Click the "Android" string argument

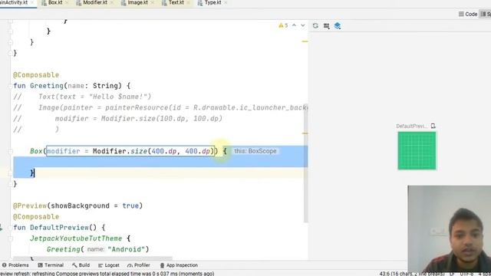(x=126, y=249)
